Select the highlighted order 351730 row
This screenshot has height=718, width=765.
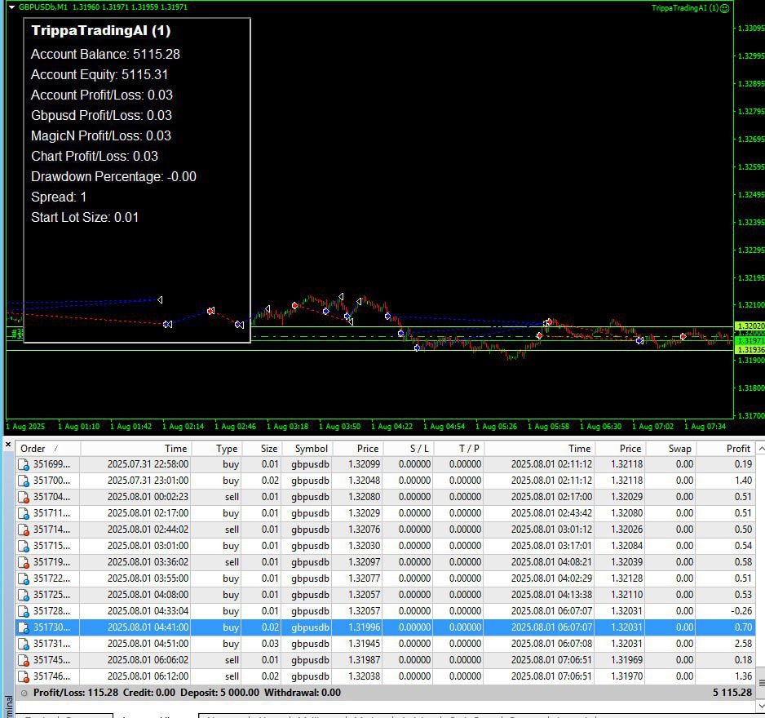click(x=385, y=627)
